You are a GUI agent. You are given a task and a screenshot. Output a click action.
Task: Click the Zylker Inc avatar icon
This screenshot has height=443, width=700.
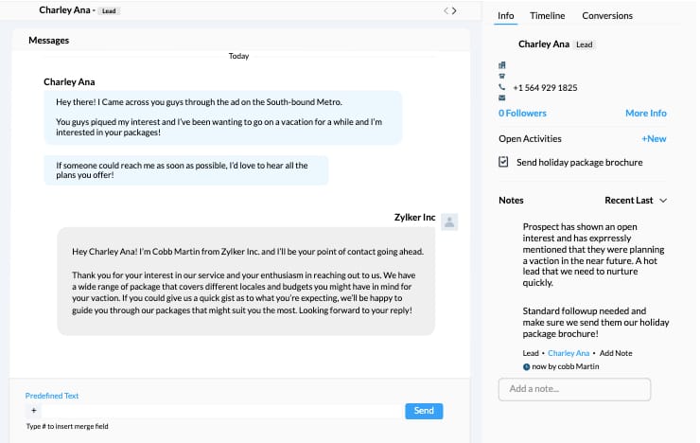pyautogui.click(x=449, y=221)
